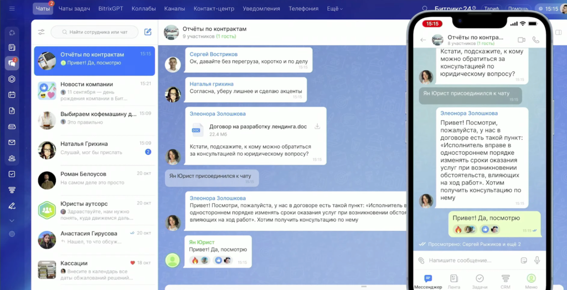
Task: Open the Контакт-центр tab
Action: click(214, 9)
